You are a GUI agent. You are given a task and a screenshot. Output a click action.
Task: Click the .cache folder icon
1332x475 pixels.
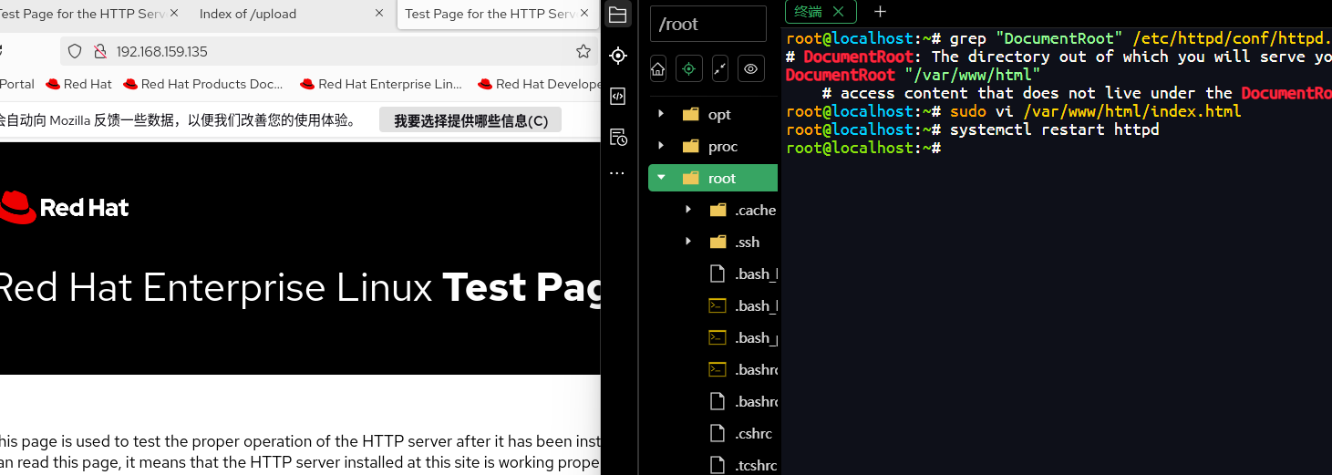718,211
